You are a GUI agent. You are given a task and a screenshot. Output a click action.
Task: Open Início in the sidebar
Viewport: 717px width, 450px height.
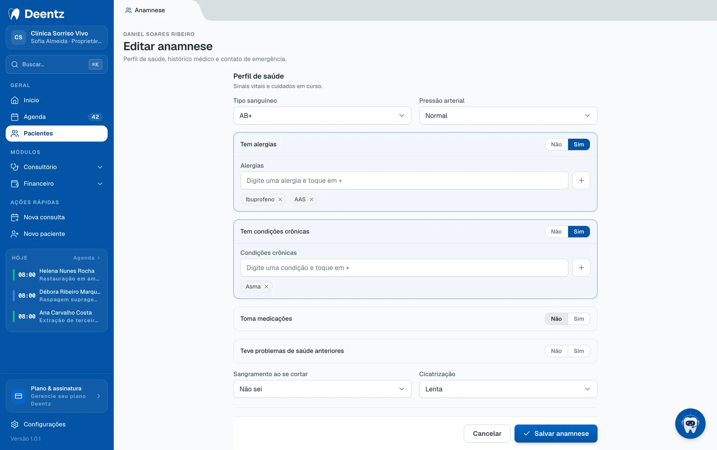click(57, 100)
